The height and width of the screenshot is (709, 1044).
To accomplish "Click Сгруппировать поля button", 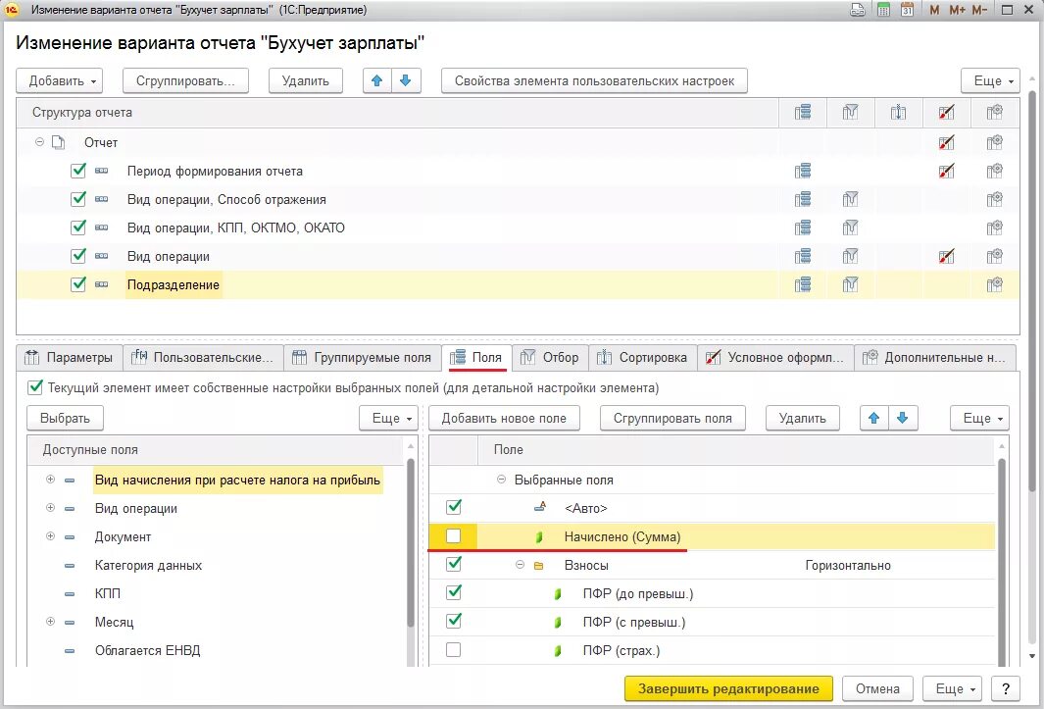I will 672,418.
